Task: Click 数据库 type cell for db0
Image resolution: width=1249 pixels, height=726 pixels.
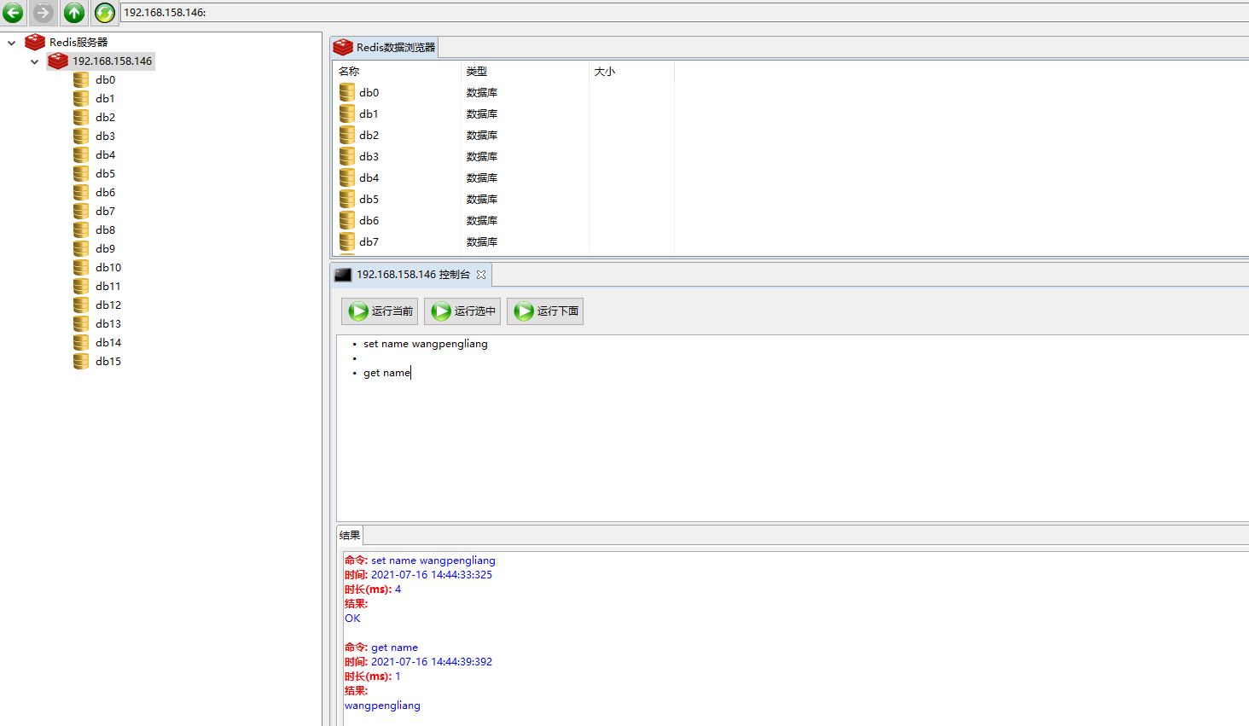Action: (482, 93)
